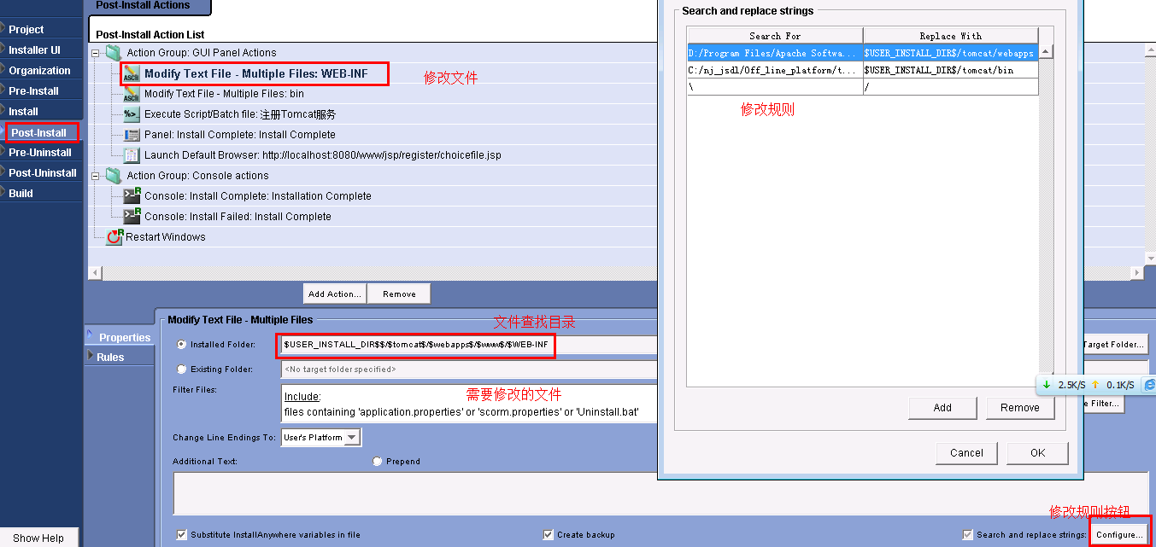Select the Restart Windows row
Image resolution: width=1156 pixels, height=547 pixels.
tap(166, 237)
